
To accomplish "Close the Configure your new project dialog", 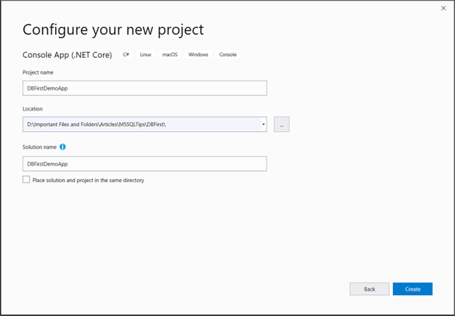I will click(x=443, y=8).
